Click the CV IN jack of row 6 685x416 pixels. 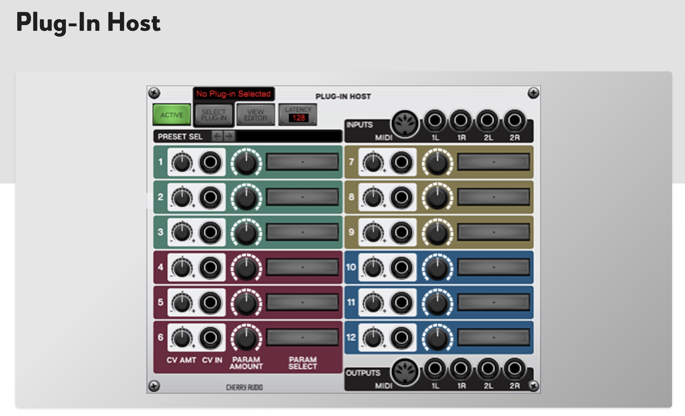click(210, 338)
